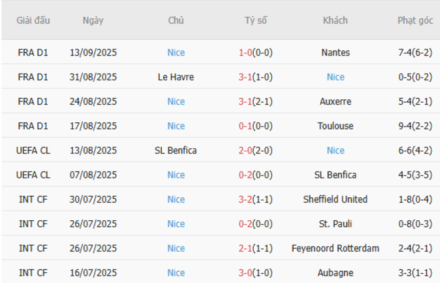The width and height of the screenshot is (440, 283).
Task: Click the Nantes team name
Action: pos(335,53)
